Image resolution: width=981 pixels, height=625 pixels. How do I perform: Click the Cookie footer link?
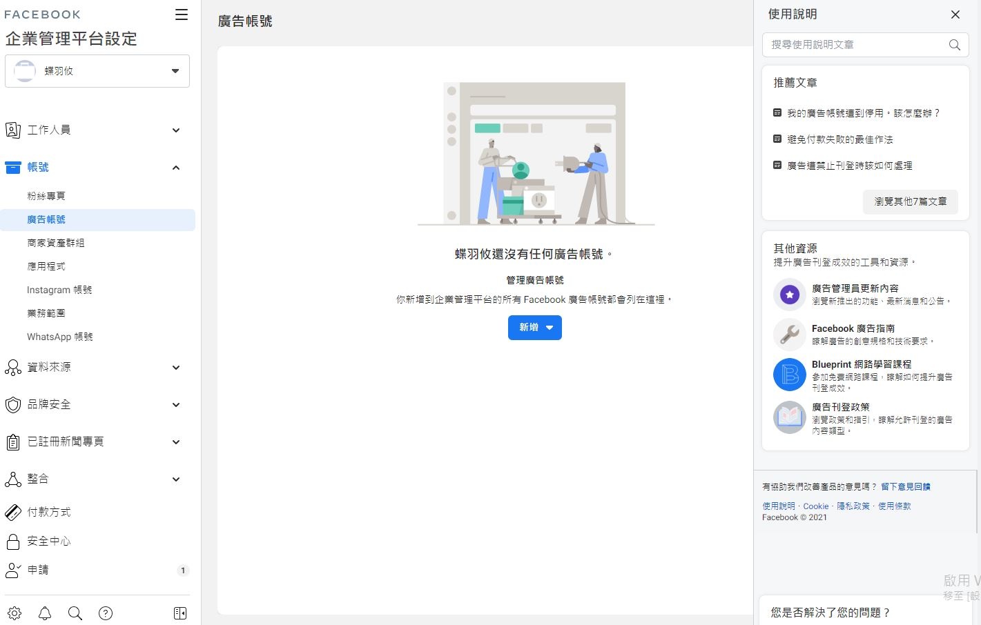(816, 506)
